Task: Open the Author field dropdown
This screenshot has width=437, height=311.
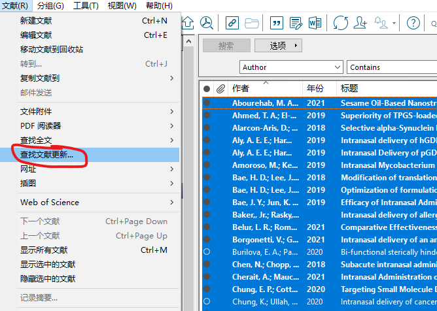Action: click(291, 67)
